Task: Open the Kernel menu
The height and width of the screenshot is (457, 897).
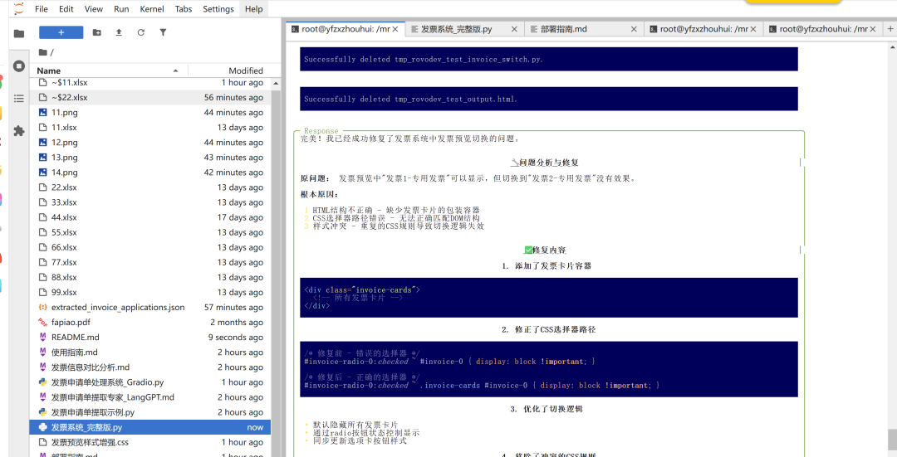Action: click(152, 9)
